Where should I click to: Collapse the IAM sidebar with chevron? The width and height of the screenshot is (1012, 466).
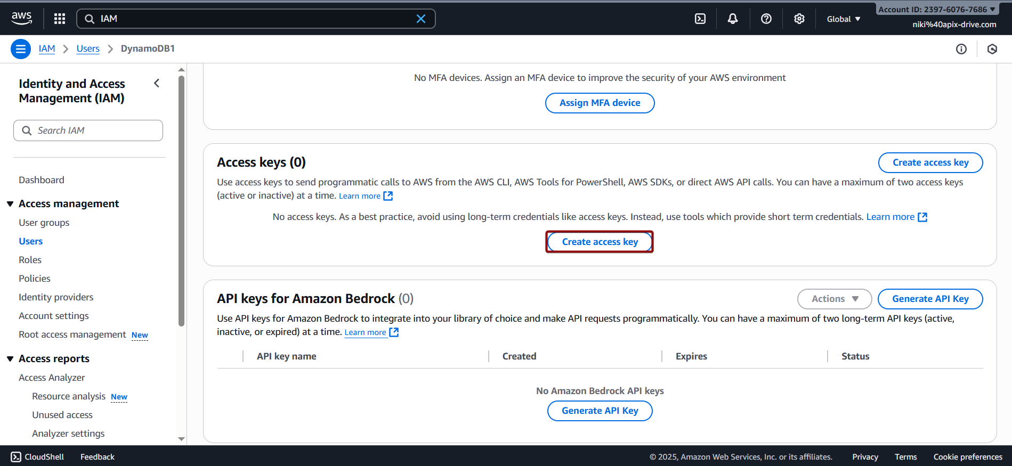tap(157, 83)
